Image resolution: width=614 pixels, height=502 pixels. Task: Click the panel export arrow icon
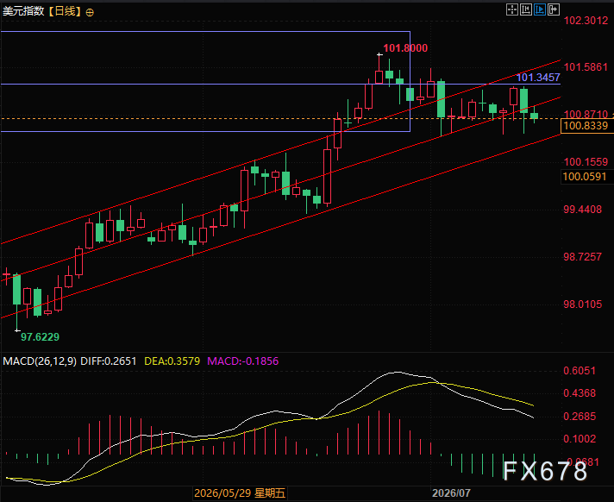click(x=554, y=9)
